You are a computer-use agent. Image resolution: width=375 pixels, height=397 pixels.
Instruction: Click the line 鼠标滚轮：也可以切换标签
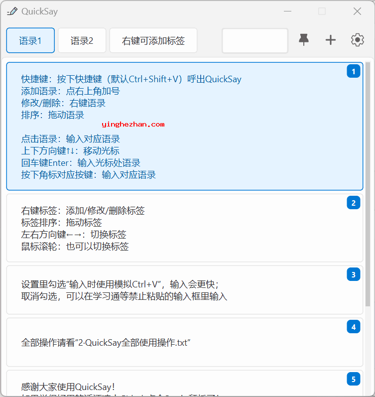coord(75,247)
